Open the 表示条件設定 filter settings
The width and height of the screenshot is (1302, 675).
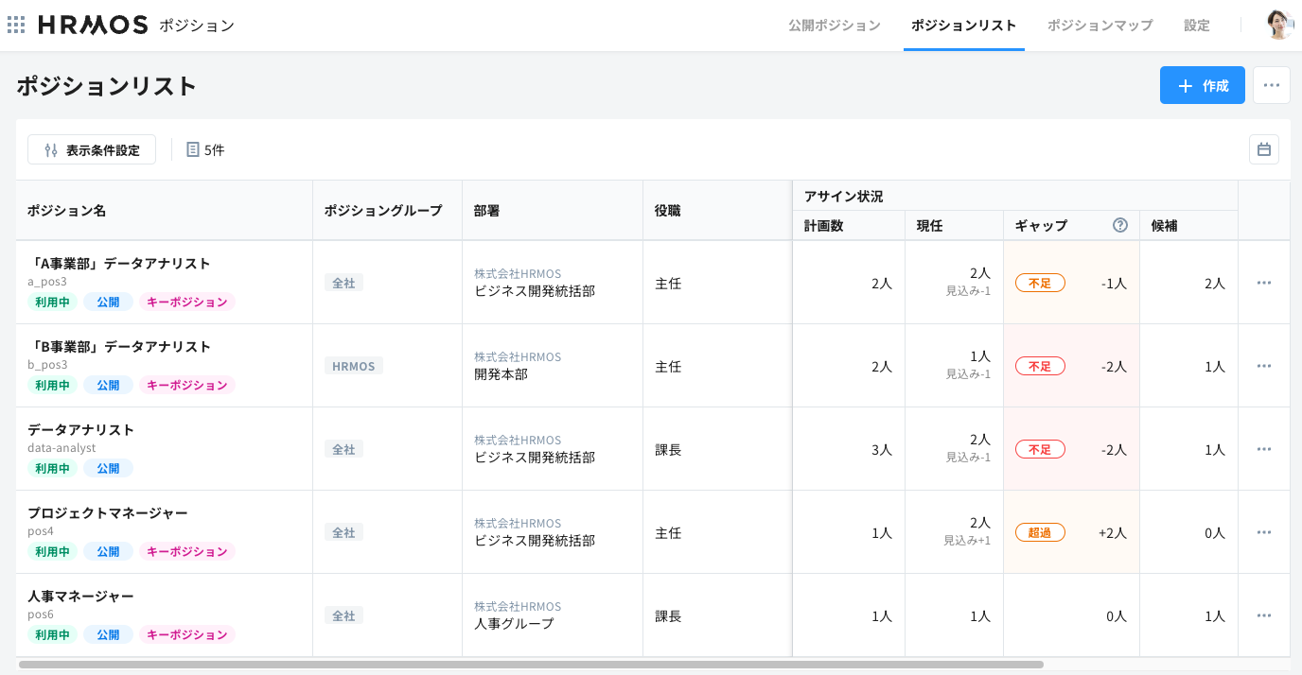[91, 148]
